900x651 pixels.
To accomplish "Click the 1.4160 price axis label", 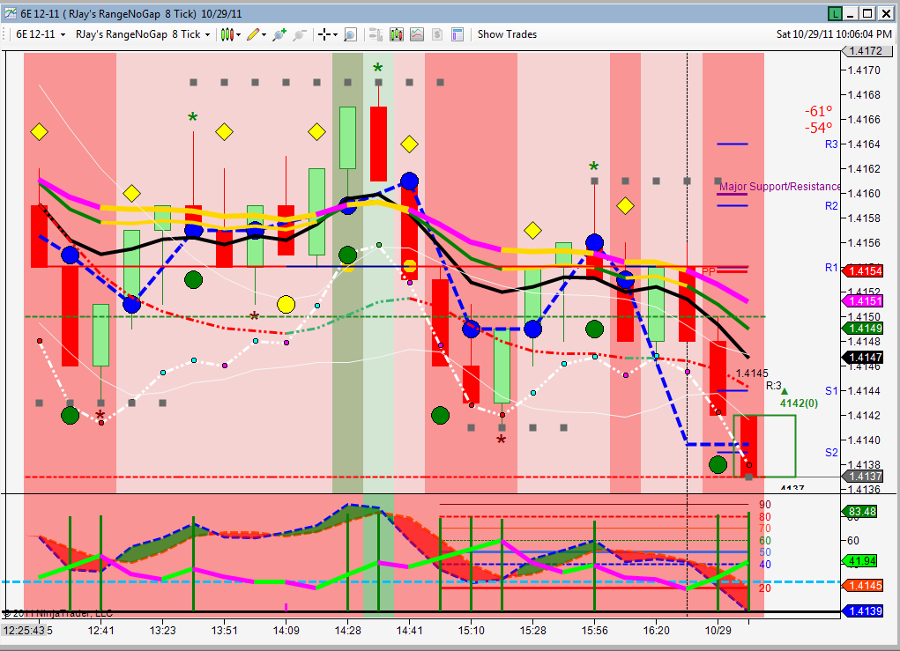I will click(865, 193).
